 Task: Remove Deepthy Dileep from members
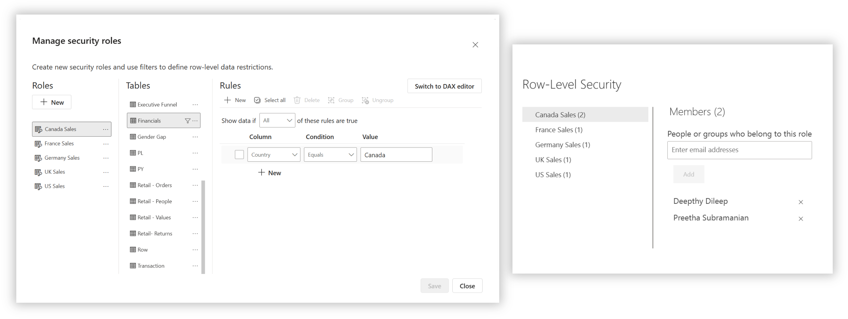pos(800,202)
